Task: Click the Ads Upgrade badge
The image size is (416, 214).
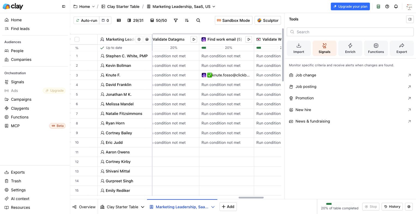Action: pyautogui.click(x=54, y=91)
